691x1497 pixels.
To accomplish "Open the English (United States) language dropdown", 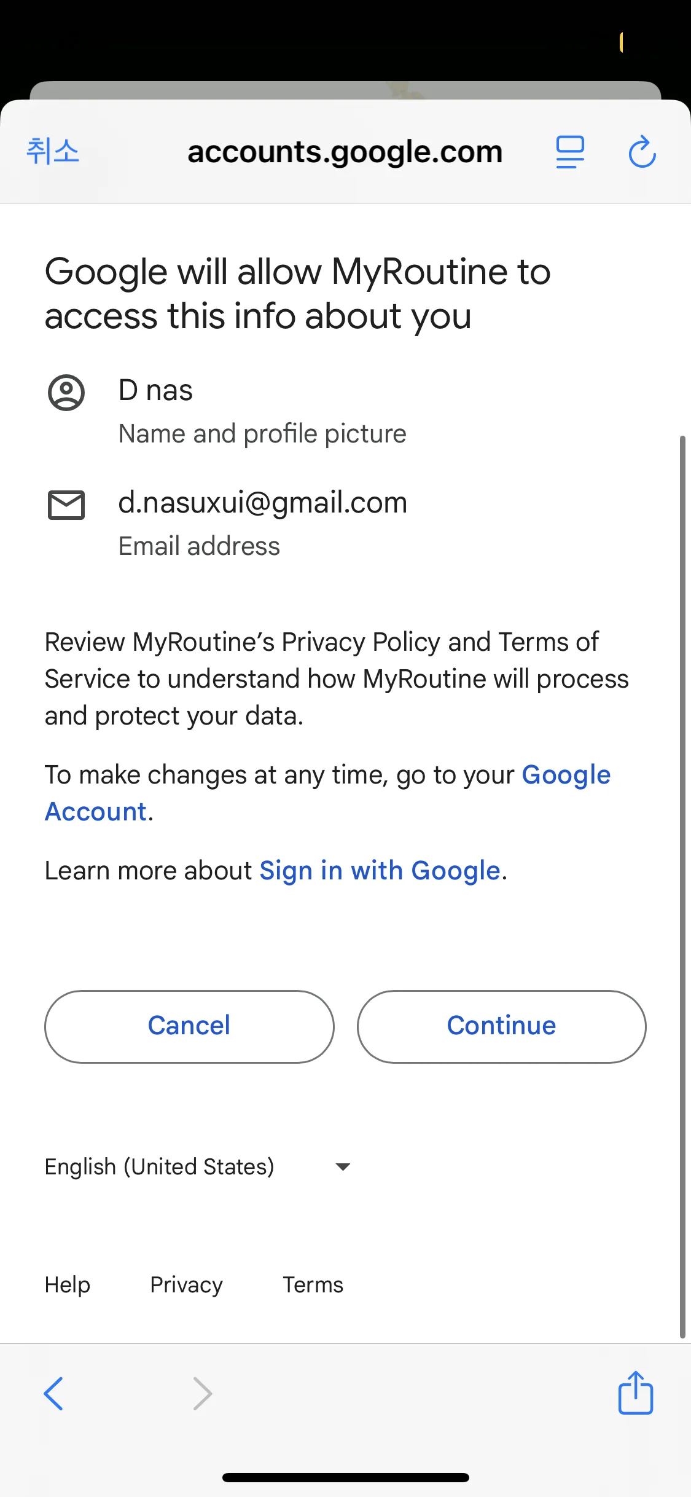I will [x=160, y=1166].
